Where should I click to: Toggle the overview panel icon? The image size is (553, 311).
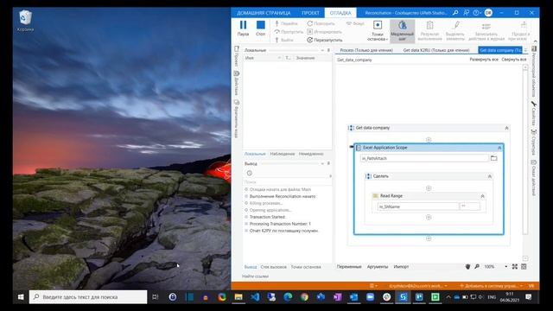524,267
